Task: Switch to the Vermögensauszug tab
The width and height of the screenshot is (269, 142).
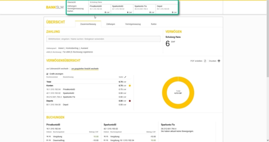Action: click(x=133, y=24)
